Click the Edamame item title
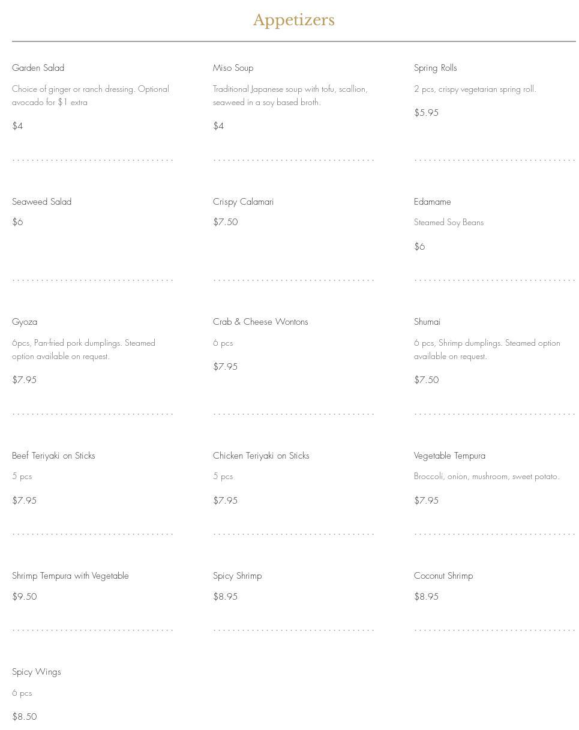The height and width of the screenshot is (730, 579). coord(432,202)
